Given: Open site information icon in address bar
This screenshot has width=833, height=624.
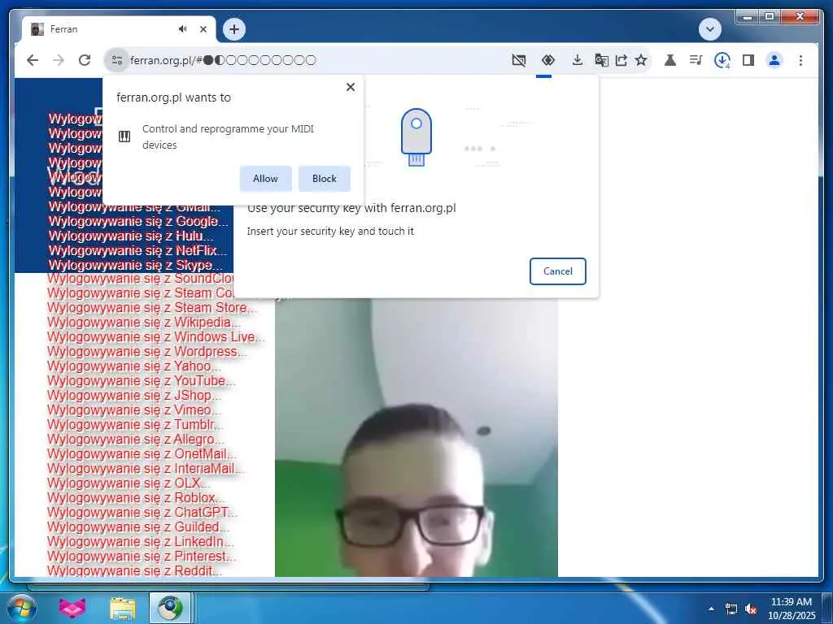Looking at the screenshot, I should click(117, 60).
